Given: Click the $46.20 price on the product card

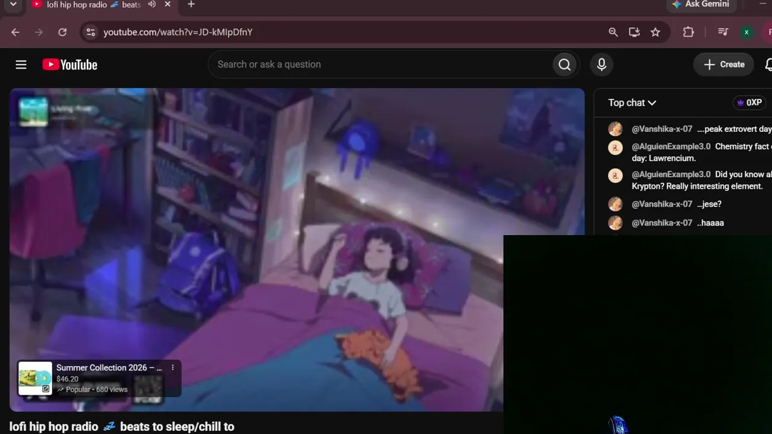Looking at the screenshot, I should (x=68, y=379).
